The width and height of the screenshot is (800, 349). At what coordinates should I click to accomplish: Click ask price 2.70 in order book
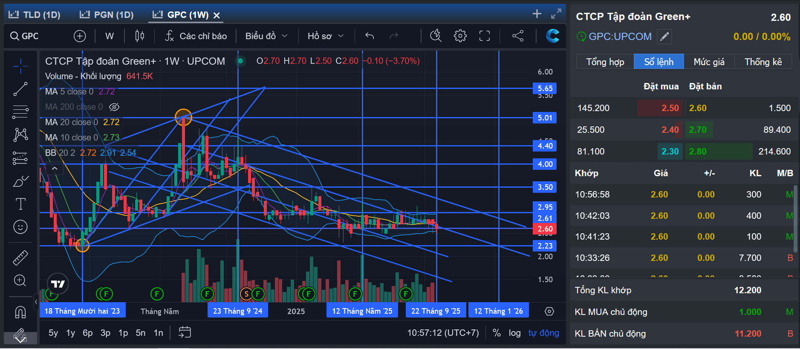pyautogui.click(x=698, y=130)
